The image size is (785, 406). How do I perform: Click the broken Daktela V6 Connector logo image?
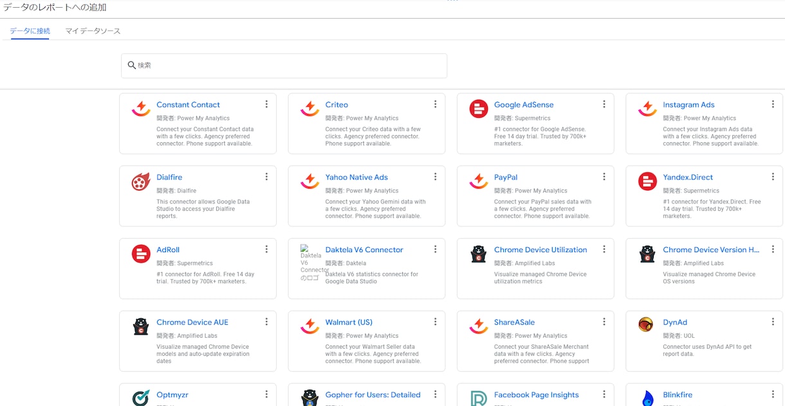point(311,263)
